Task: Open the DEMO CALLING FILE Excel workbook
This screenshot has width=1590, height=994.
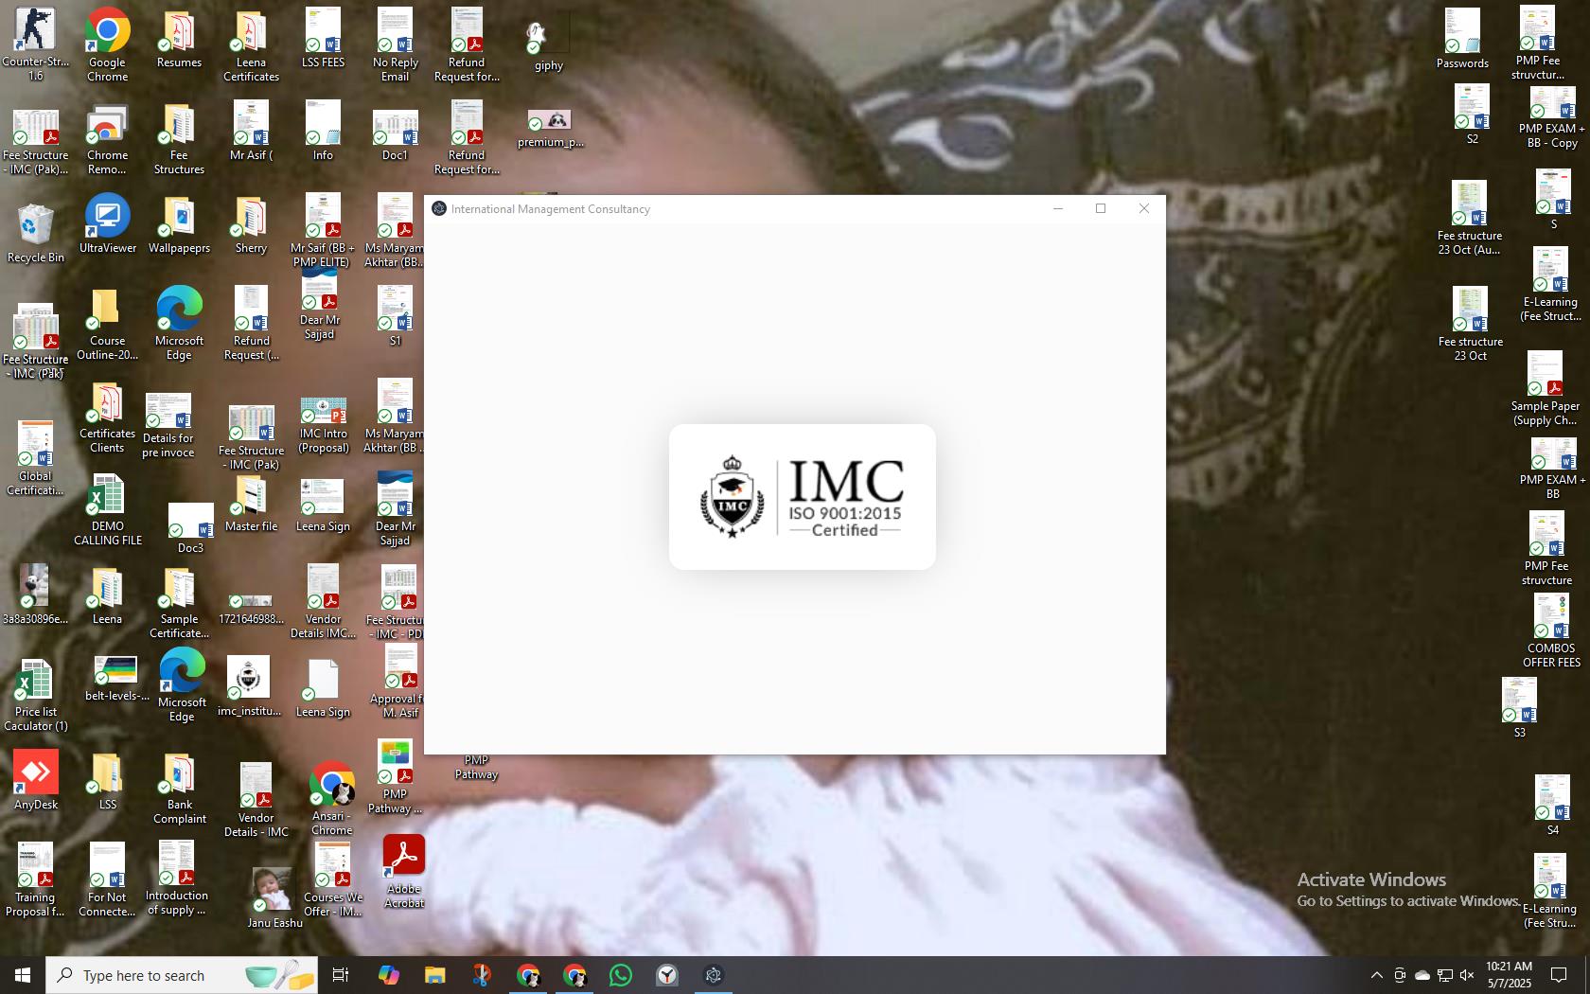Action: [107, 509]
